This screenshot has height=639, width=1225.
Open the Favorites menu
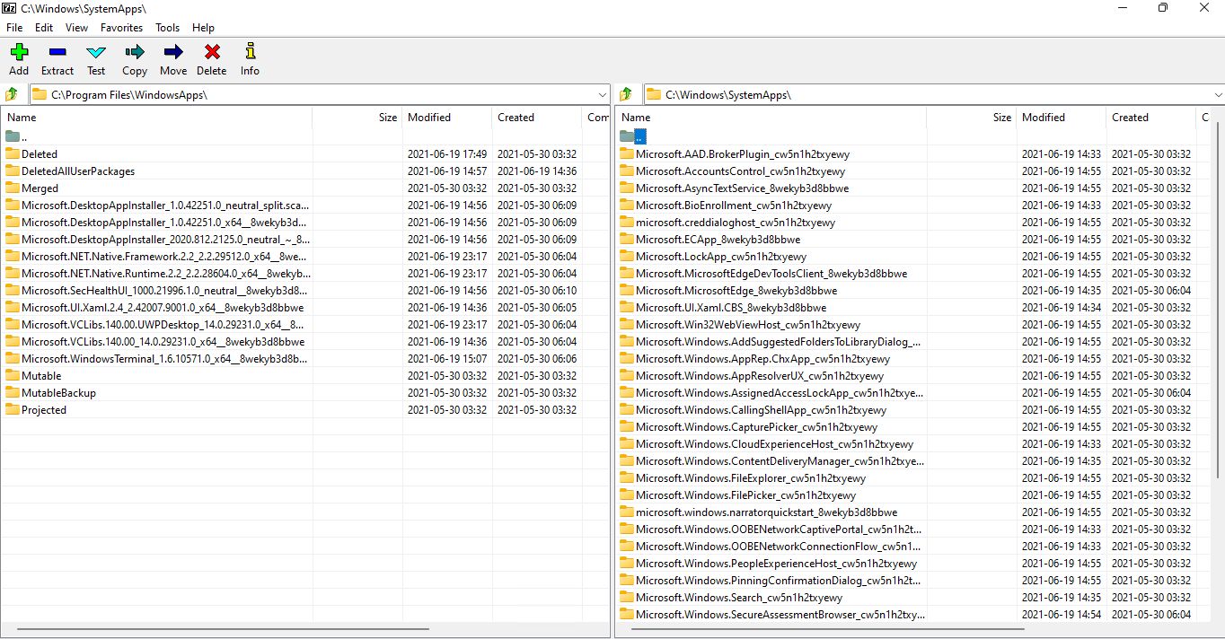(121, 28)
